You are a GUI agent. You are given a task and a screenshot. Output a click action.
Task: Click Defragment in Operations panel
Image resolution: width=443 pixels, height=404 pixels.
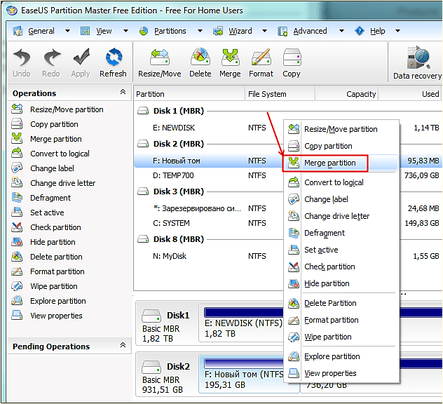41,198
